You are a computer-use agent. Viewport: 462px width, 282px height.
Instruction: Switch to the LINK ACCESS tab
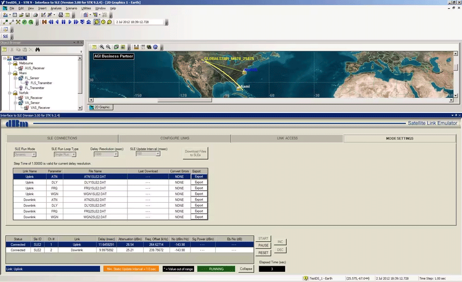coord(287,138)
